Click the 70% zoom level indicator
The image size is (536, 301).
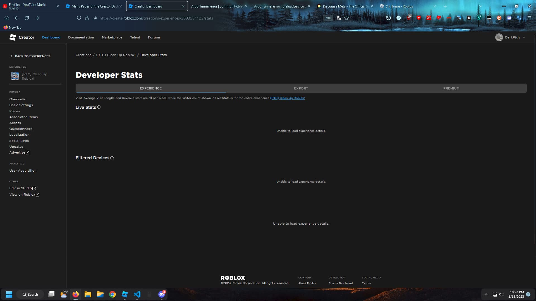(x=328, y=18)
